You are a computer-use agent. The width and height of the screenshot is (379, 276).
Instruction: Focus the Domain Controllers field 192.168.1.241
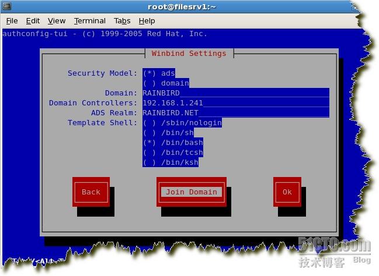click(x=236, y=102)
